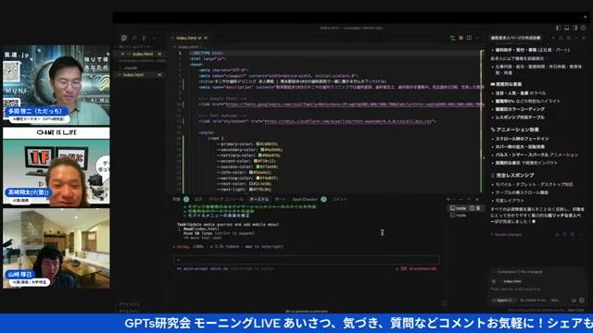Split the first node terminal

(x=472, y=208)
